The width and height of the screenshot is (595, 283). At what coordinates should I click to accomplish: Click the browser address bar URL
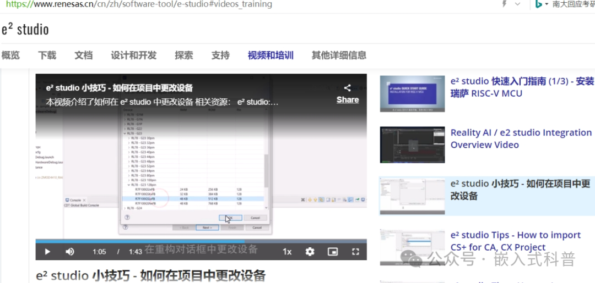(x=139, y=4)
